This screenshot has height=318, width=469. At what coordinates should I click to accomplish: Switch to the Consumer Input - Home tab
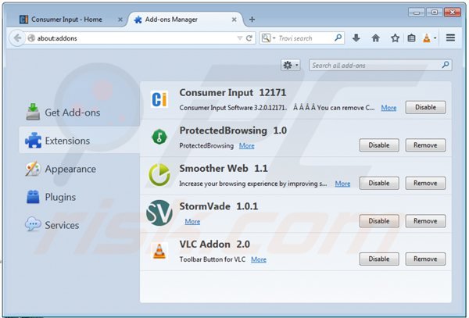[67, 20]
